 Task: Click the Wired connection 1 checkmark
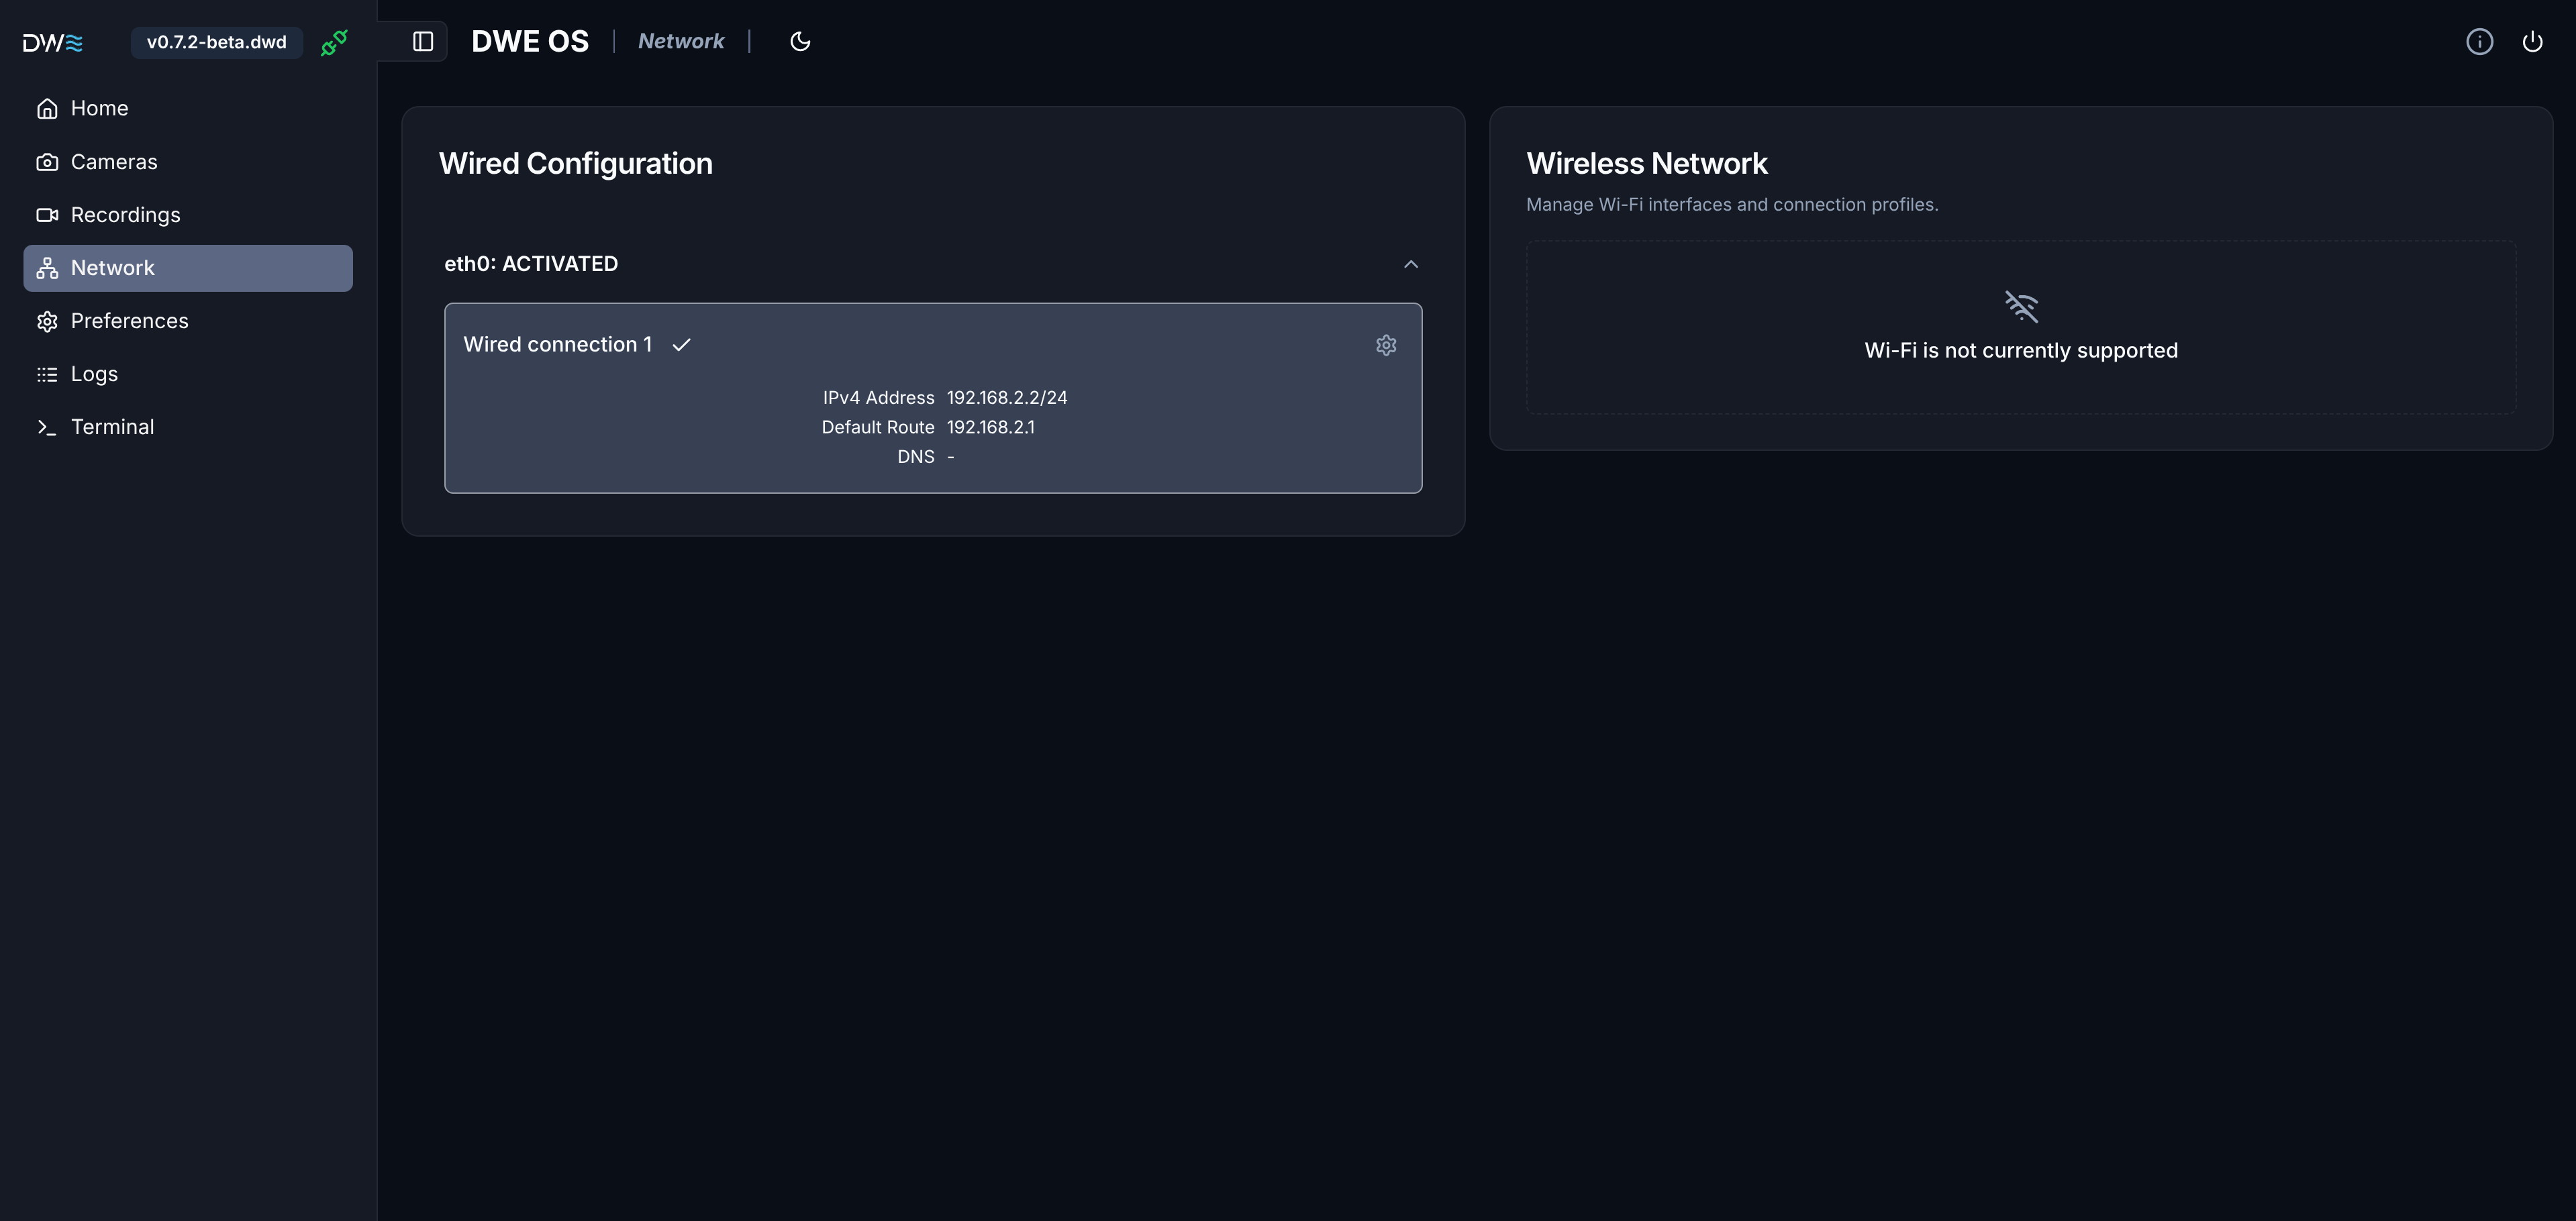pos(682,345)
